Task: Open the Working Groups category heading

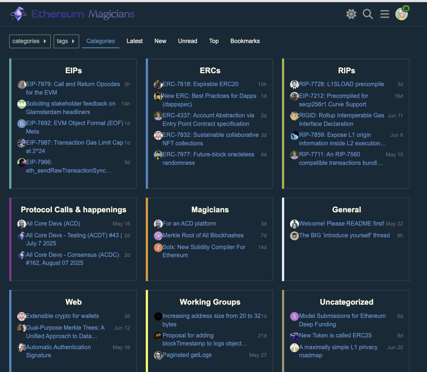Action: click(210, 302)
